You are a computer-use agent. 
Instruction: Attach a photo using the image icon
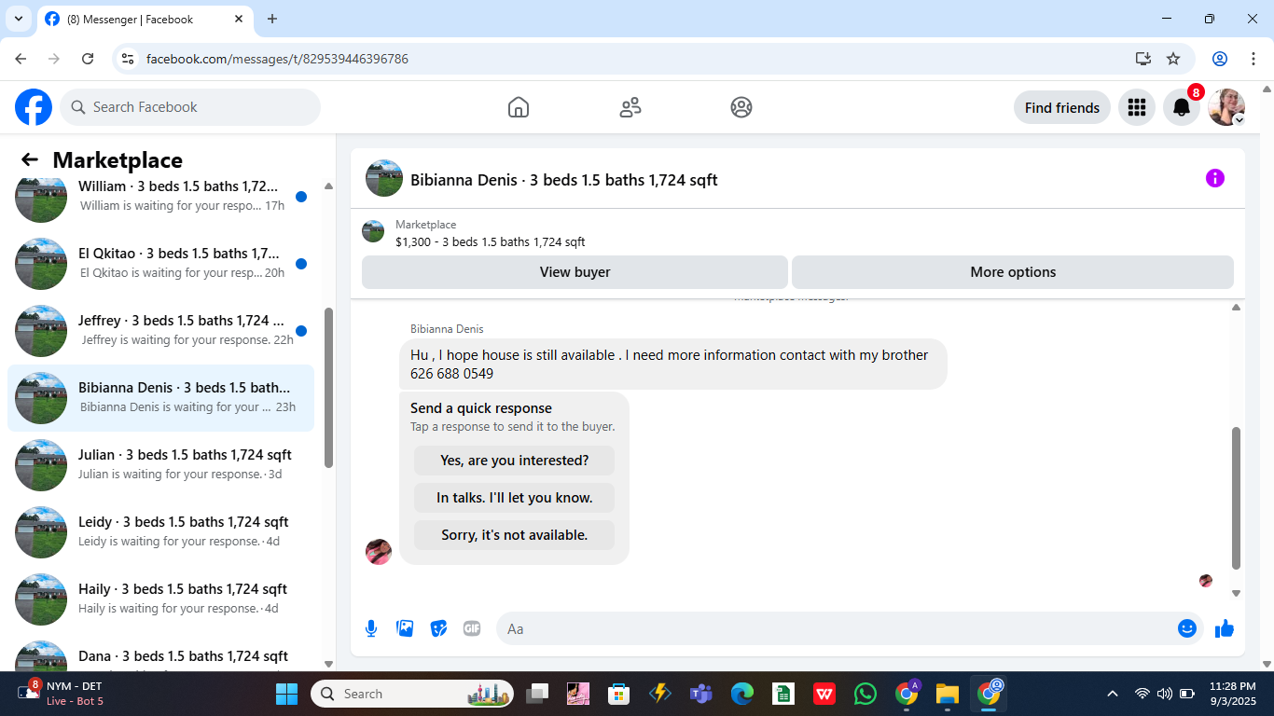pos(405,628)
